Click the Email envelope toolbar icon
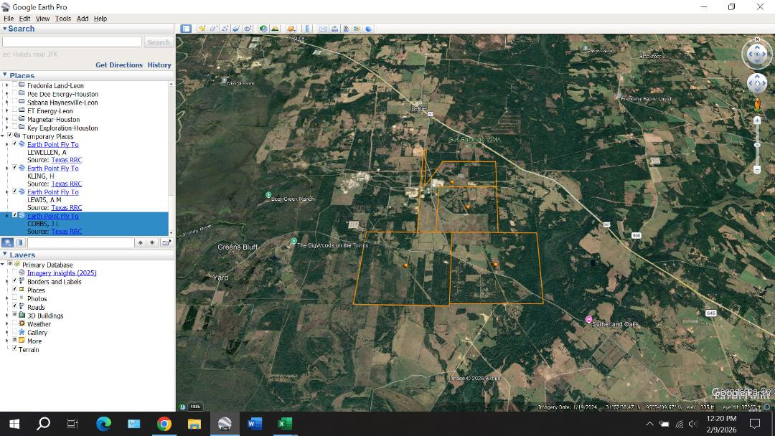This screenshot has height=436, width=775. coord(324,29)
